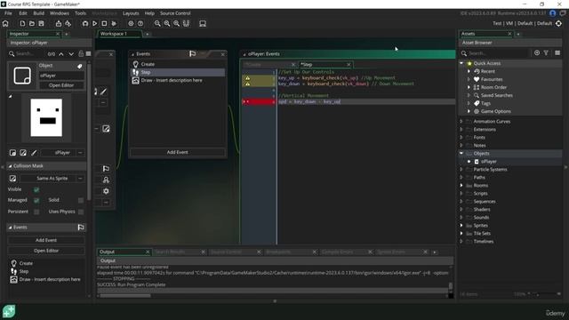Open the Tools menu
The image size is (569, 320).
click(80, 13)
